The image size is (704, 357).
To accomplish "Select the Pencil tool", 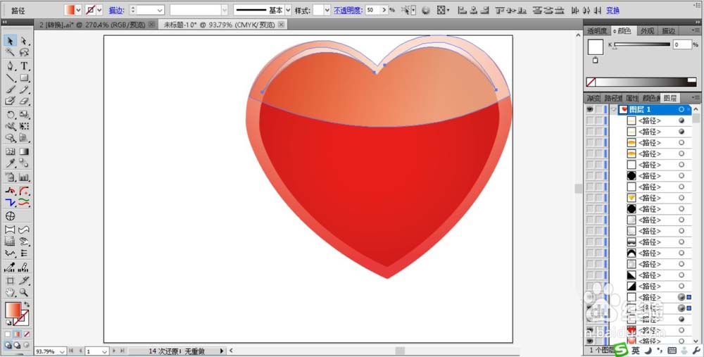I will [x=24, y=90].
